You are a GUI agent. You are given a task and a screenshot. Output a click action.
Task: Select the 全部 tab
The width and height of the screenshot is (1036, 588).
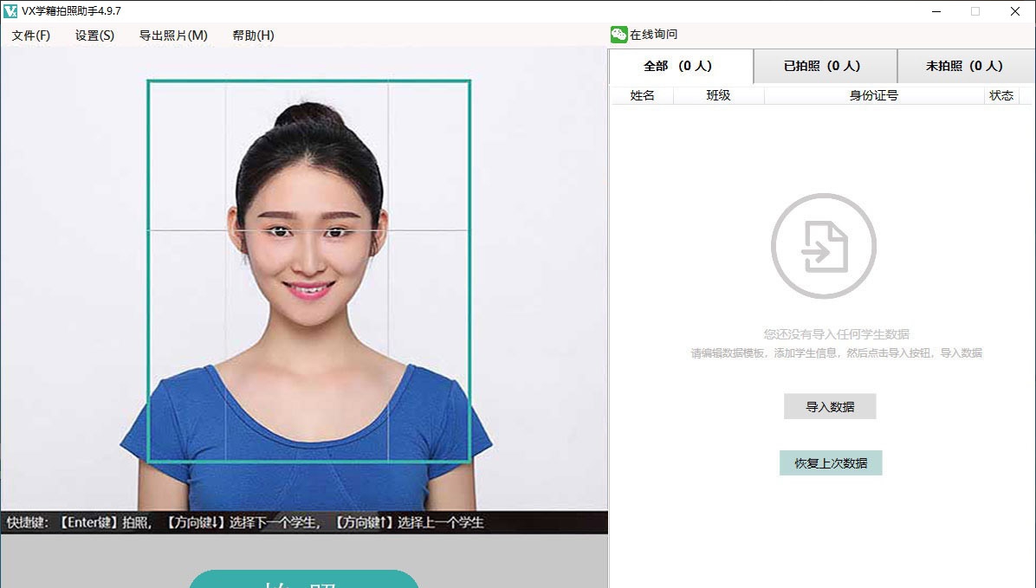tap(681, 67)
